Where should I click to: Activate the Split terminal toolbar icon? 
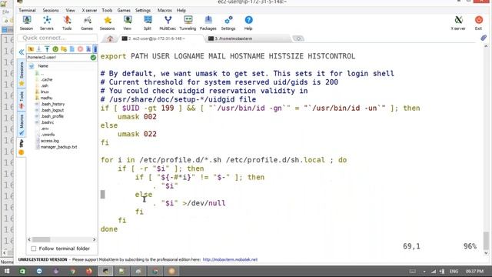pos(148,23)
